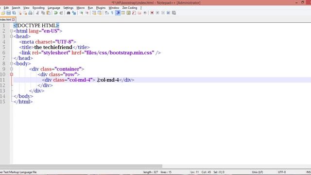Run macro multiple times icon
The height and width of the screenshot is (175, 311).
pyautogui.click(x=168, y=13)
